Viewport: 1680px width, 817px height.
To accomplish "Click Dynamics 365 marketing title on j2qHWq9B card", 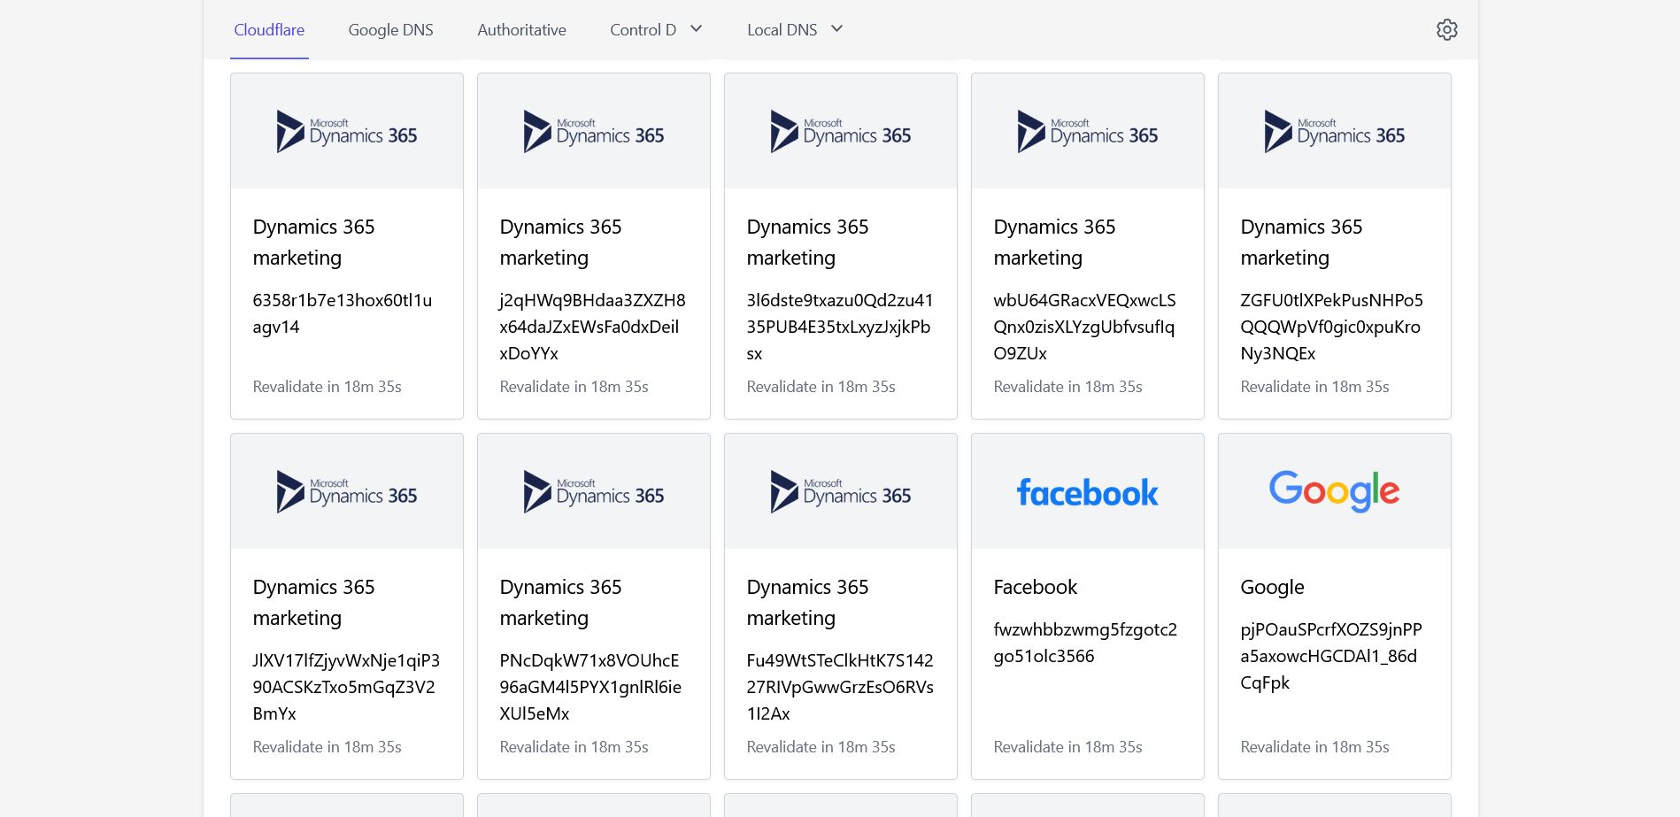I will (x=560, y=242).
